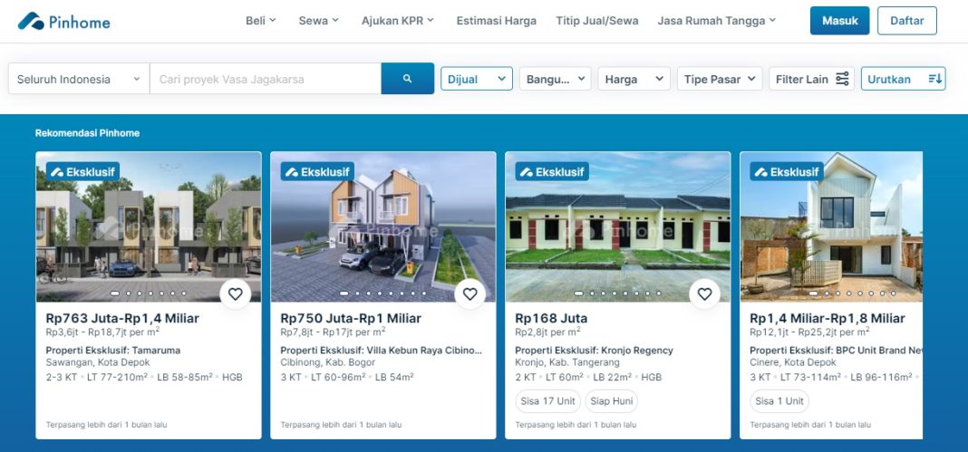Click the magnifier search button
This screenshot has height=452, width=968.
[x=408, y=78]
